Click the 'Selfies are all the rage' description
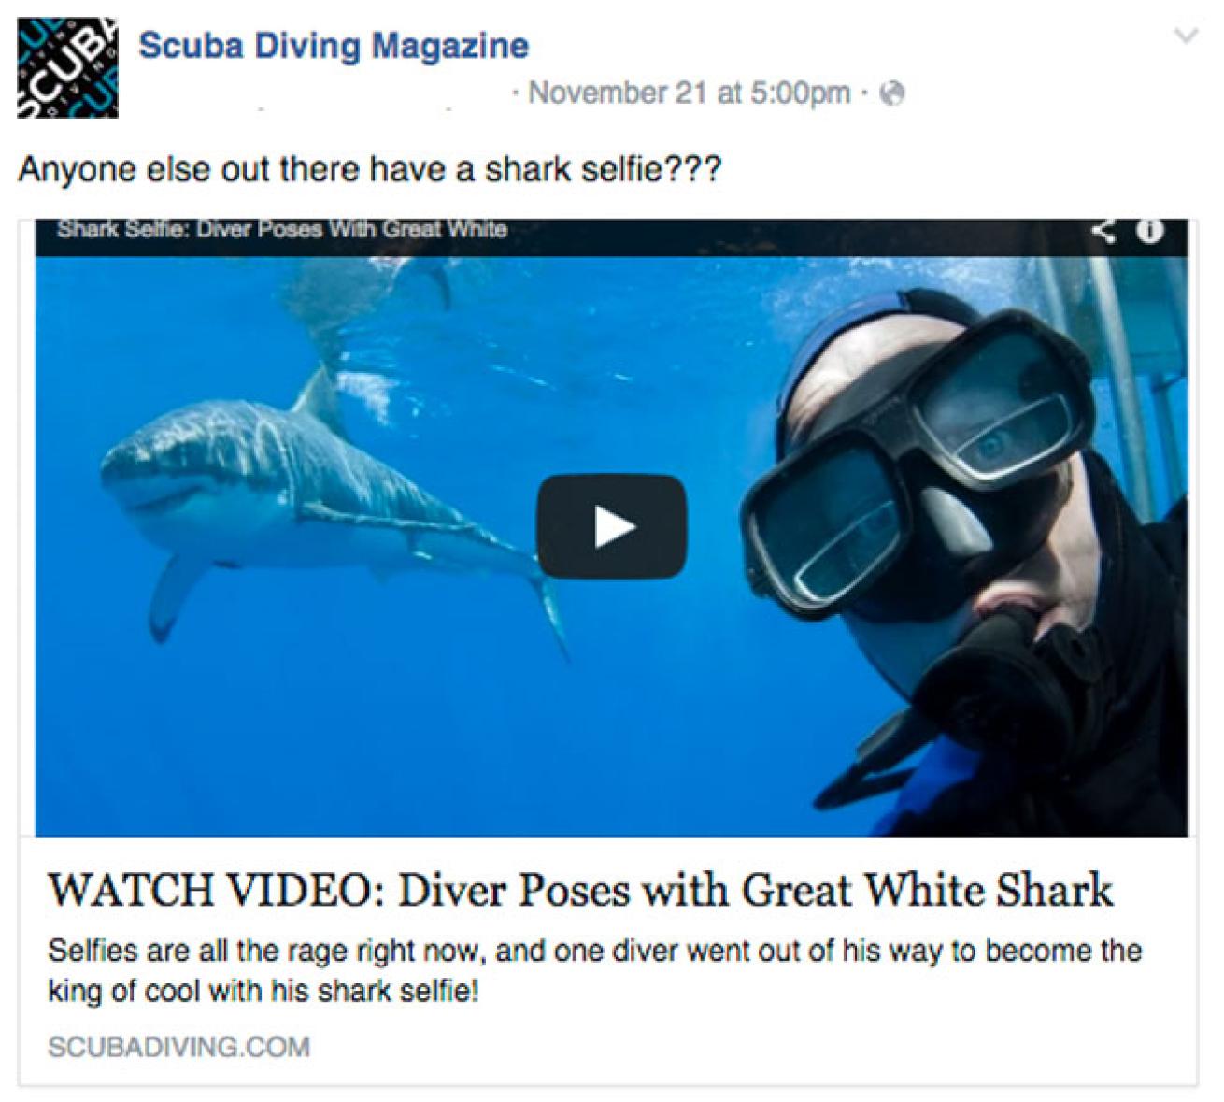Image resolution: width=1224 pixels, height=1102 pixels. (x=594, y=970)
